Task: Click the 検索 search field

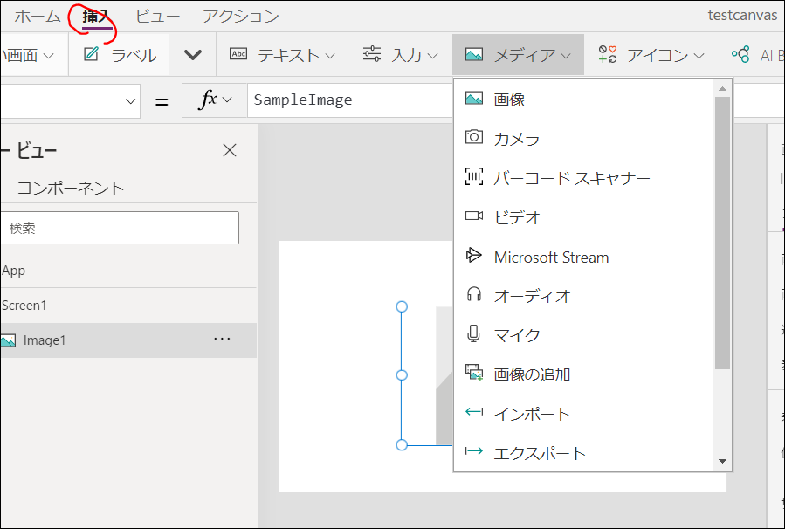Action: (121, 227)
